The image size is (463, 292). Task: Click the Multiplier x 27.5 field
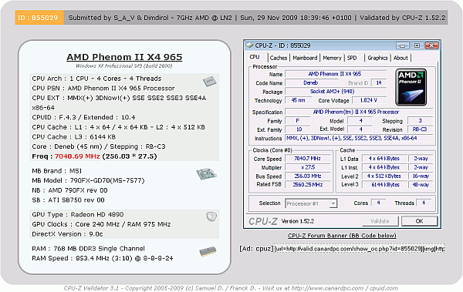[x=307, y=167]
